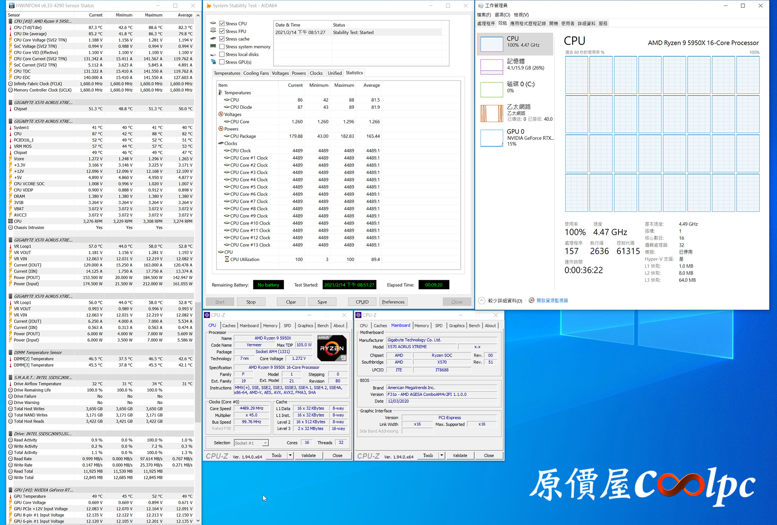
Task: Click CPU fan icon in HWiNFO sensor list
Action: [x=10, y=221]
